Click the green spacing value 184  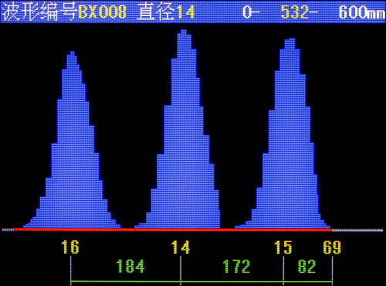click(x=130, y=266)
